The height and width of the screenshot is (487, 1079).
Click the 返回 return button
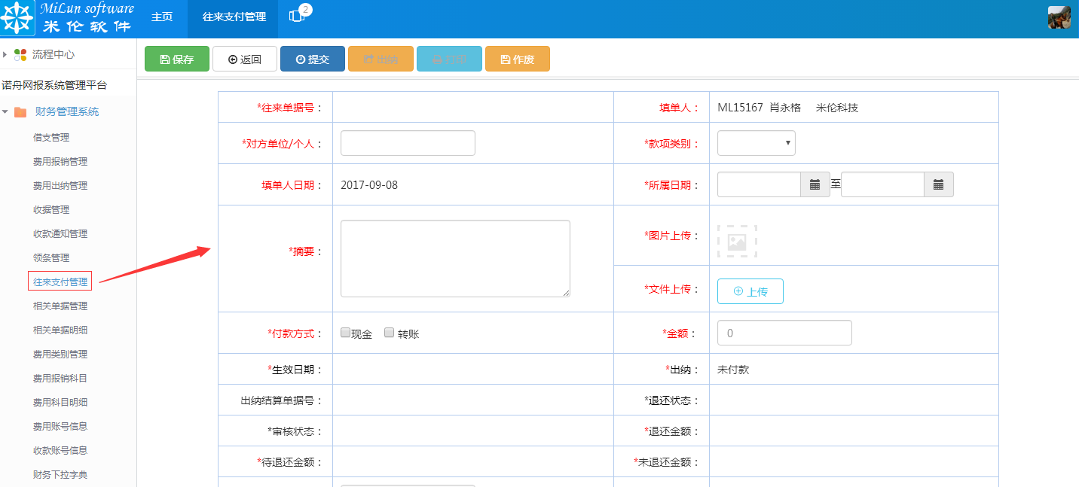tap(244, 58)
